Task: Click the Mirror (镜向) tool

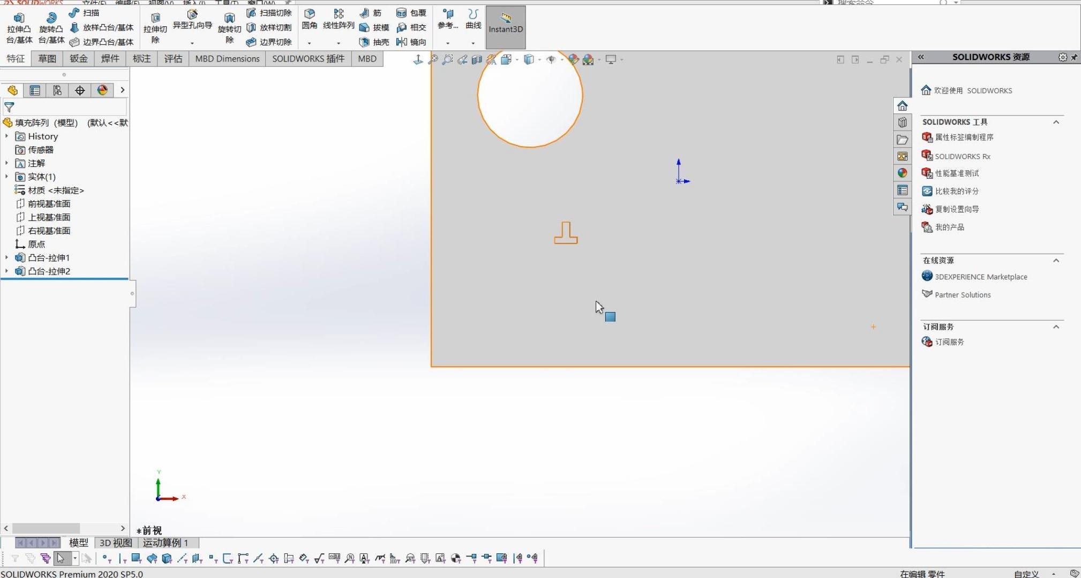Action: tap(402, 42)
